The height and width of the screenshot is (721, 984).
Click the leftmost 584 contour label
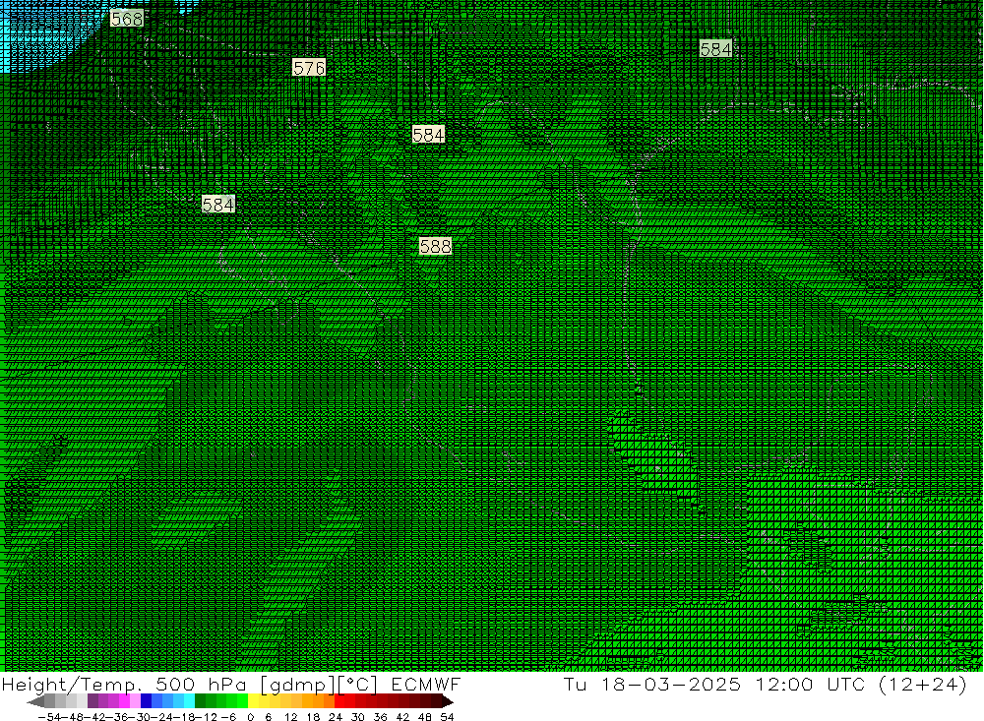(x=218, y=204)
